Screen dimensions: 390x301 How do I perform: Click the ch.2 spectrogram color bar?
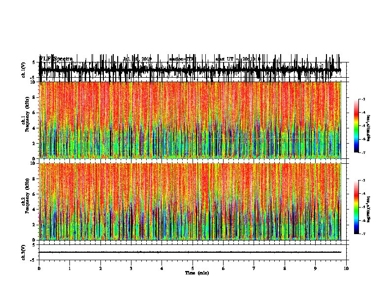tap(356, 207)
